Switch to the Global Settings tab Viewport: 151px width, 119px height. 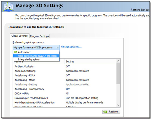click(x=19, y=36)
